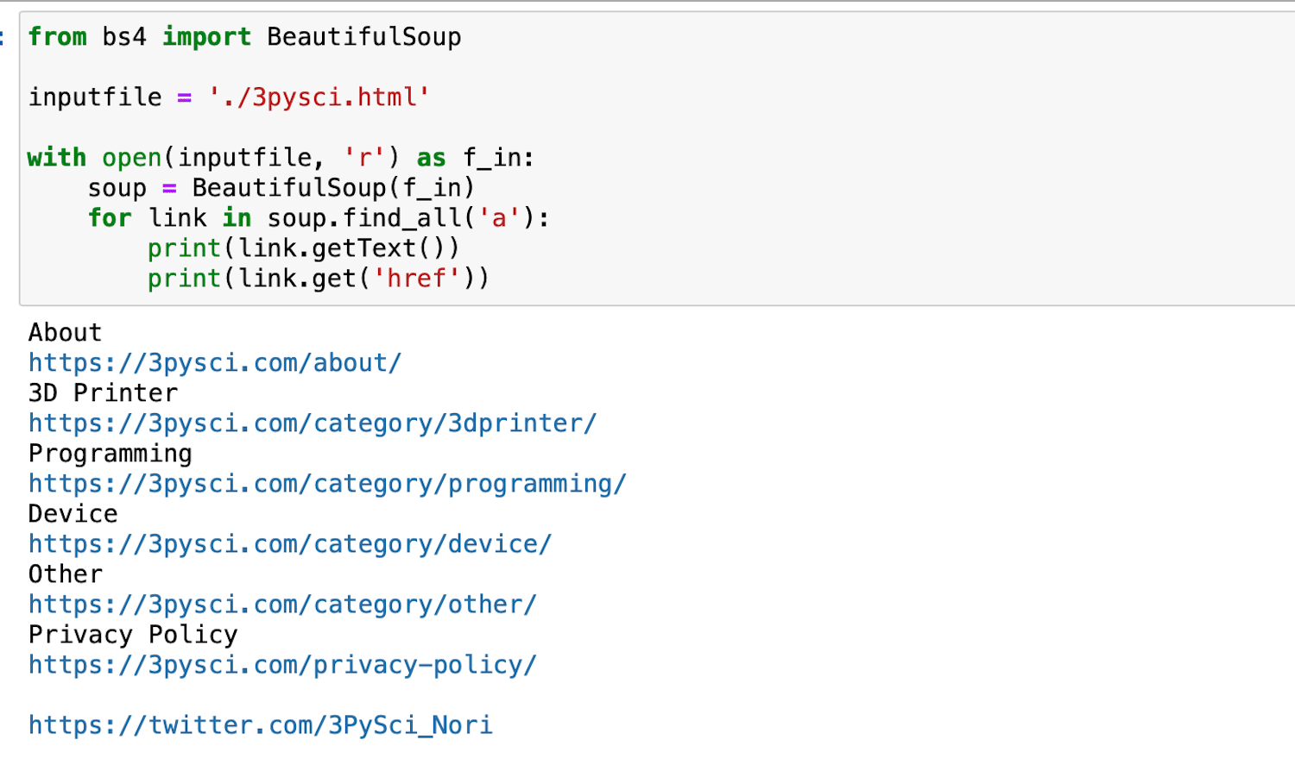The image size is (1295, 771).
Task: Click the '3D Printer' output text
Action: [103, 393]
